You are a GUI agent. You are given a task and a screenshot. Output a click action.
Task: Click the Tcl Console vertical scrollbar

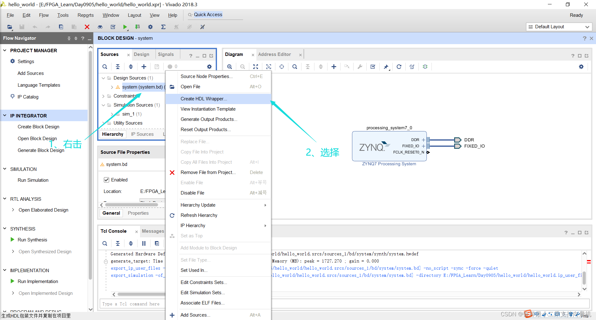click(584, 278)
